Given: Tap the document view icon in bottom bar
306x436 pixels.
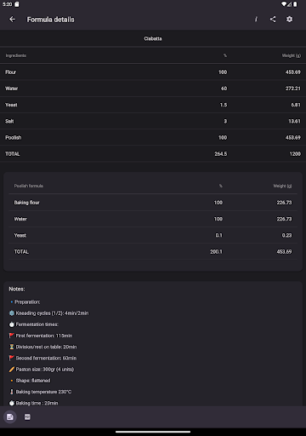Looking at the screenshot, I should pyautogui.click(x=10, y=417).
